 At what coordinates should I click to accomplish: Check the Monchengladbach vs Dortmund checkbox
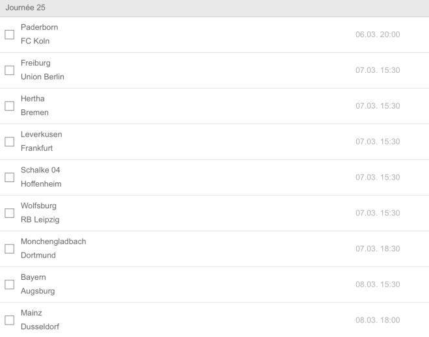pos(9,249)
